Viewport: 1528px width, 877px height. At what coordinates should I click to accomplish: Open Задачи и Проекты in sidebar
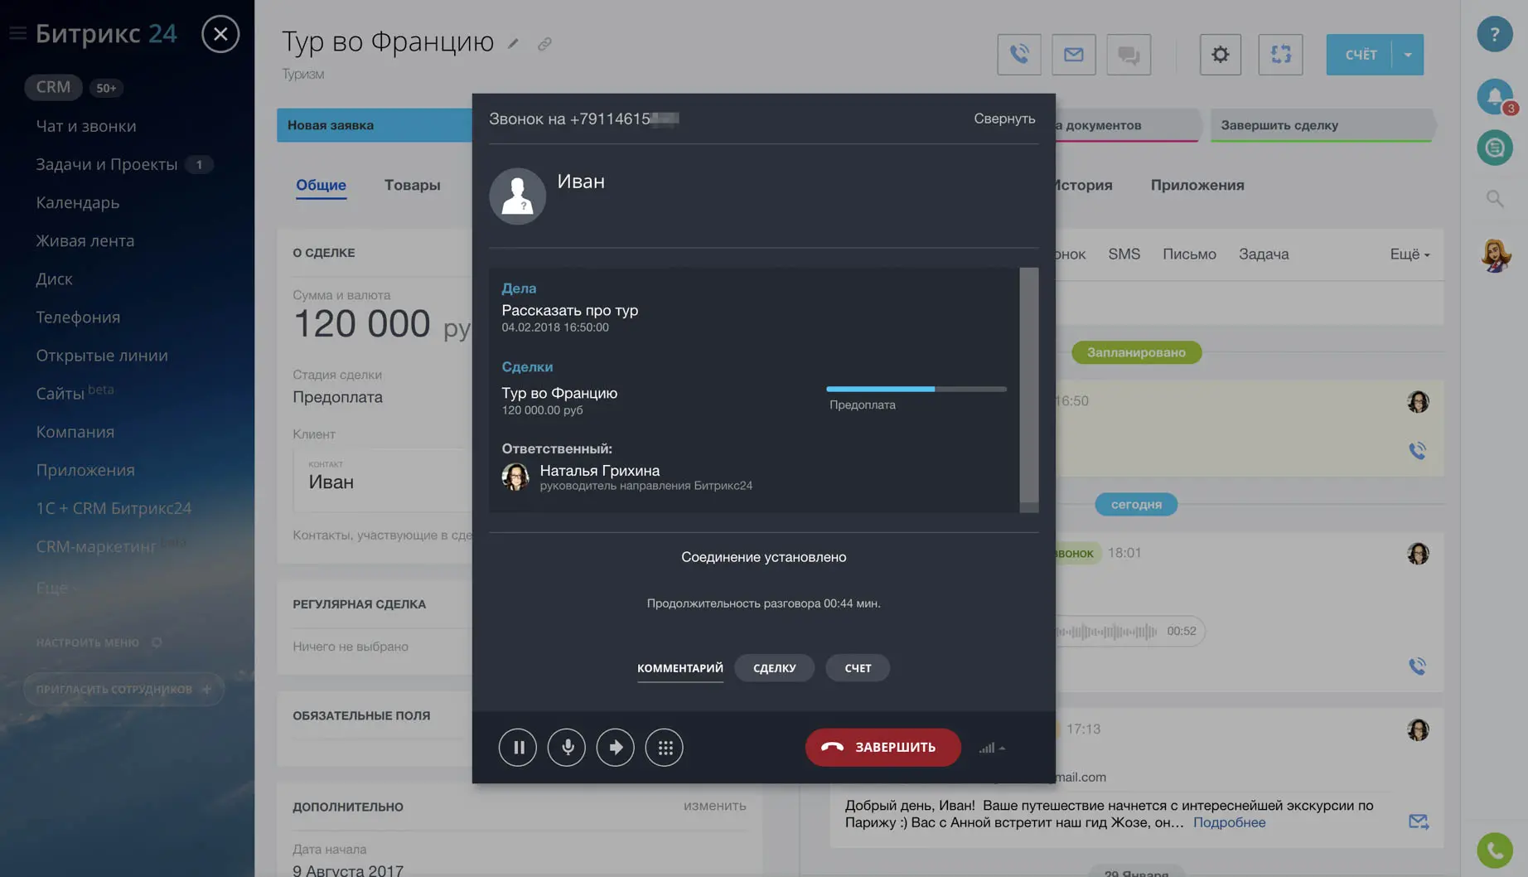(x=107, y=164)
